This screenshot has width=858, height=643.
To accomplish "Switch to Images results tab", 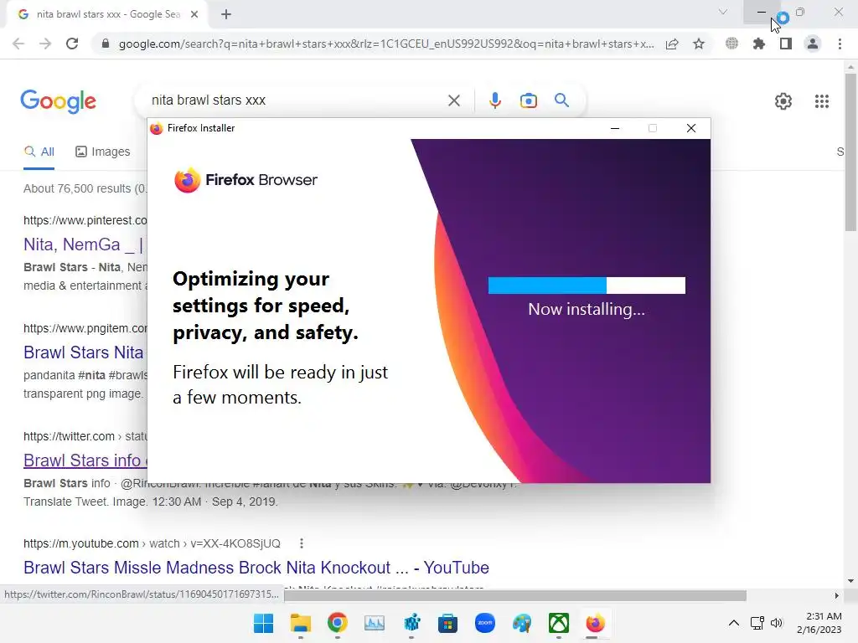I will 103,152.
